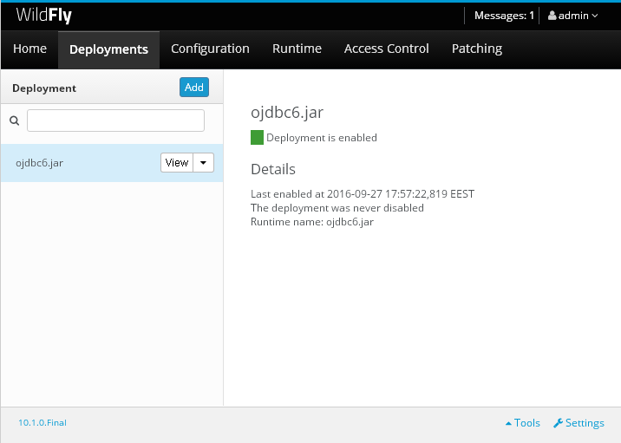Click the search magnifier icon

click(x=14, y=121)
